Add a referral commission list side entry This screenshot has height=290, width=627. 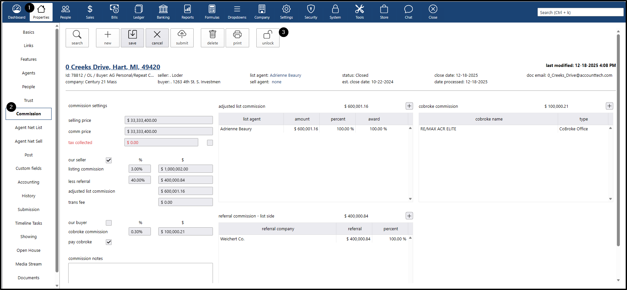tap(409, 216)
